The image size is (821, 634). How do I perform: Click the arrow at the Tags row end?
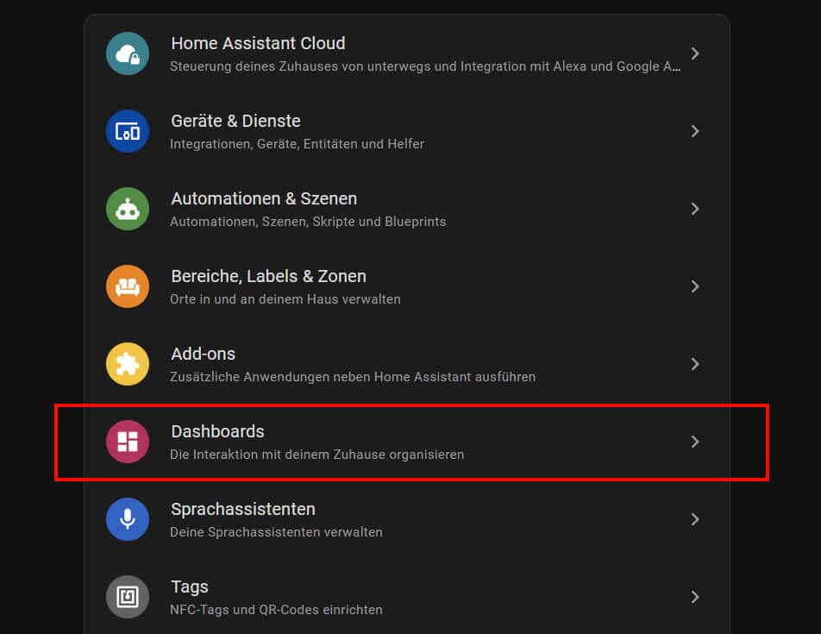click(x=695, y=597)
